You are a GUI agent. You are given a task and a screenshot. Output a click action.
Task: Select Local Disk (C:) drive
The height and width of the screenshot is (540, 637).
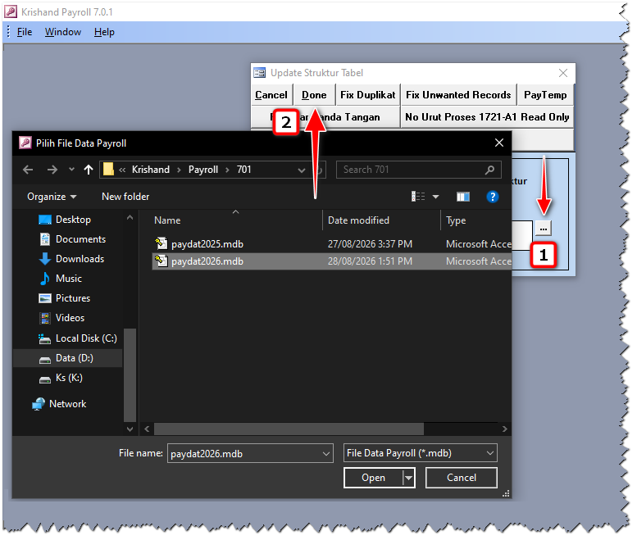tap(78, 338)
